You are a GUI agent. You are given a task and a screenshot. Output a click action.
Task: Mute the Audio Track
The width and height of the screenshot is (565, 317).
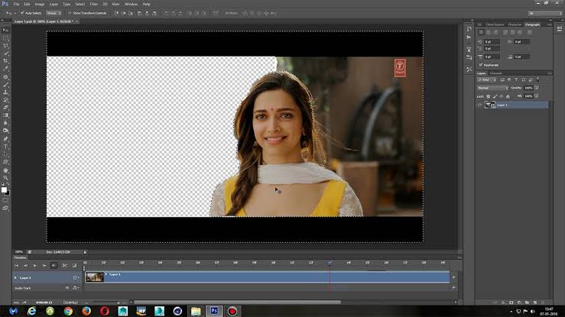(x=67, y=288)
